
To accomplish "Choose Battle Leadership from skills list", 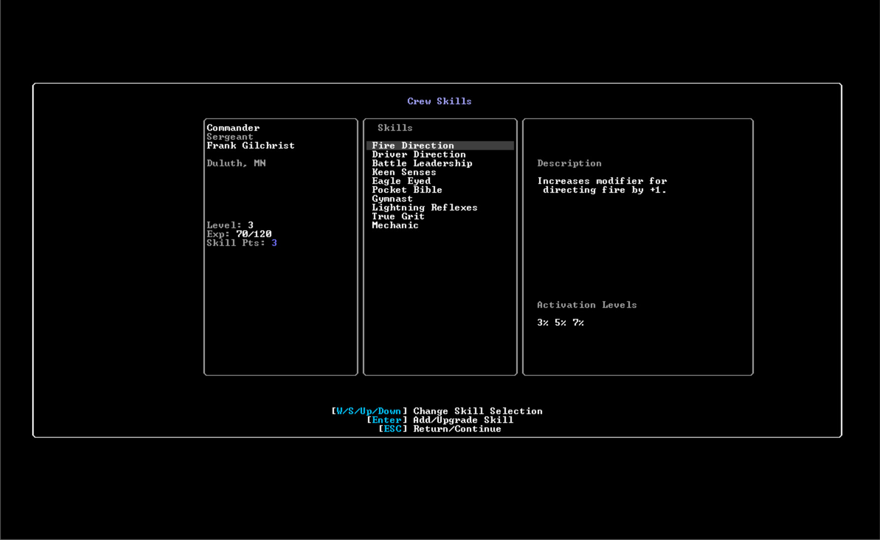I will 422,163.
